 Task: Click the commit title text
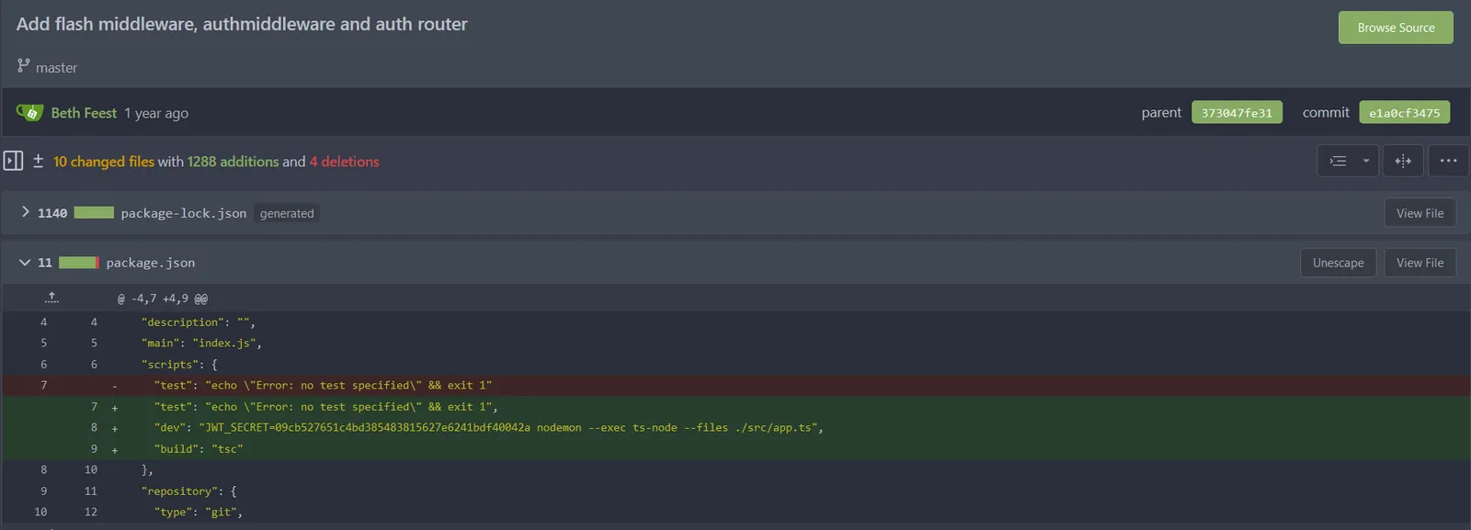click(x=242, y=25)
